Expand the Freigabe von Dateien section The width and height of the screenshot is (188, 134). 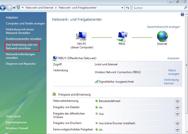coord(177,107)
